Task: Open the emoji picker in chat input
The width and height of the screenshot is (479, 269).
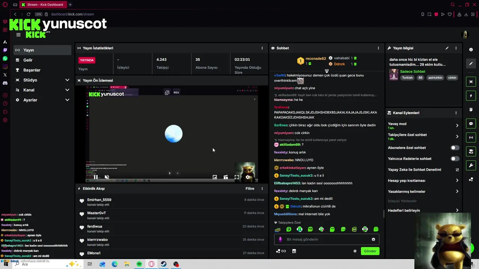Action: click(373, 239)
